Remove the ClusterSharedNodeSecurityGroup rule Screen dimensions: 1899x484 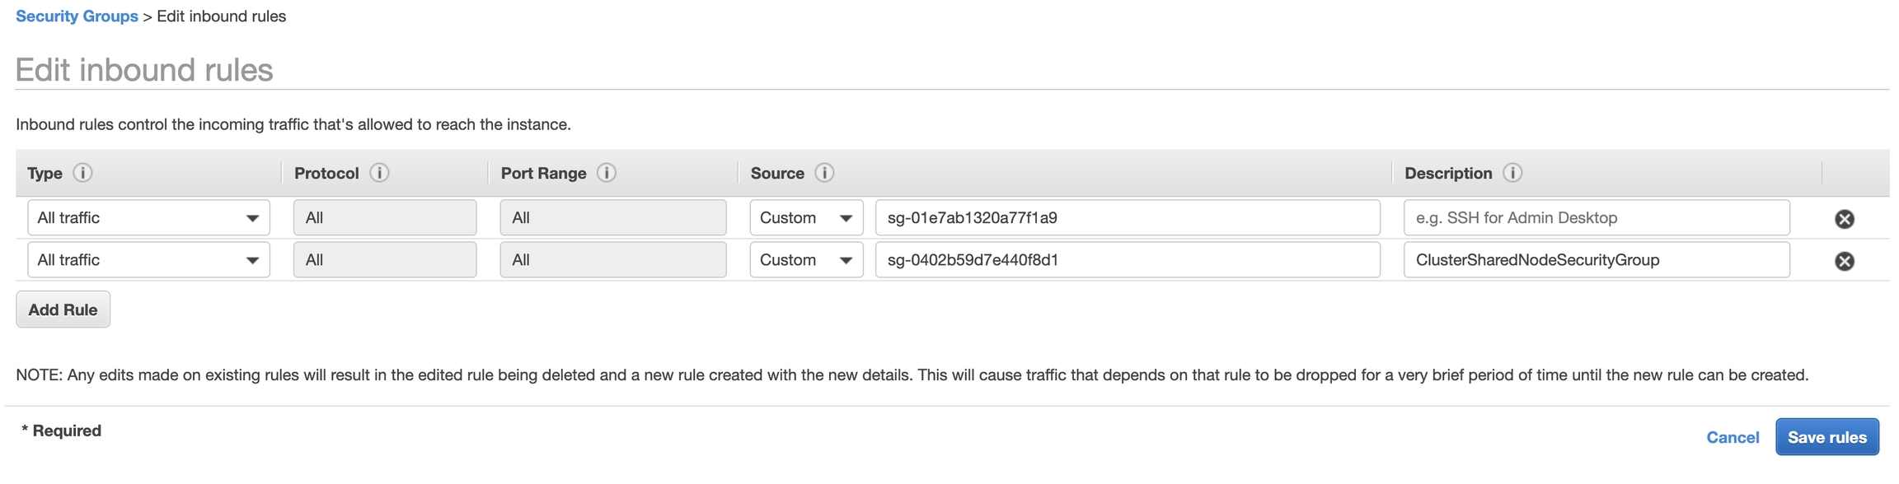click(1845, 261)
